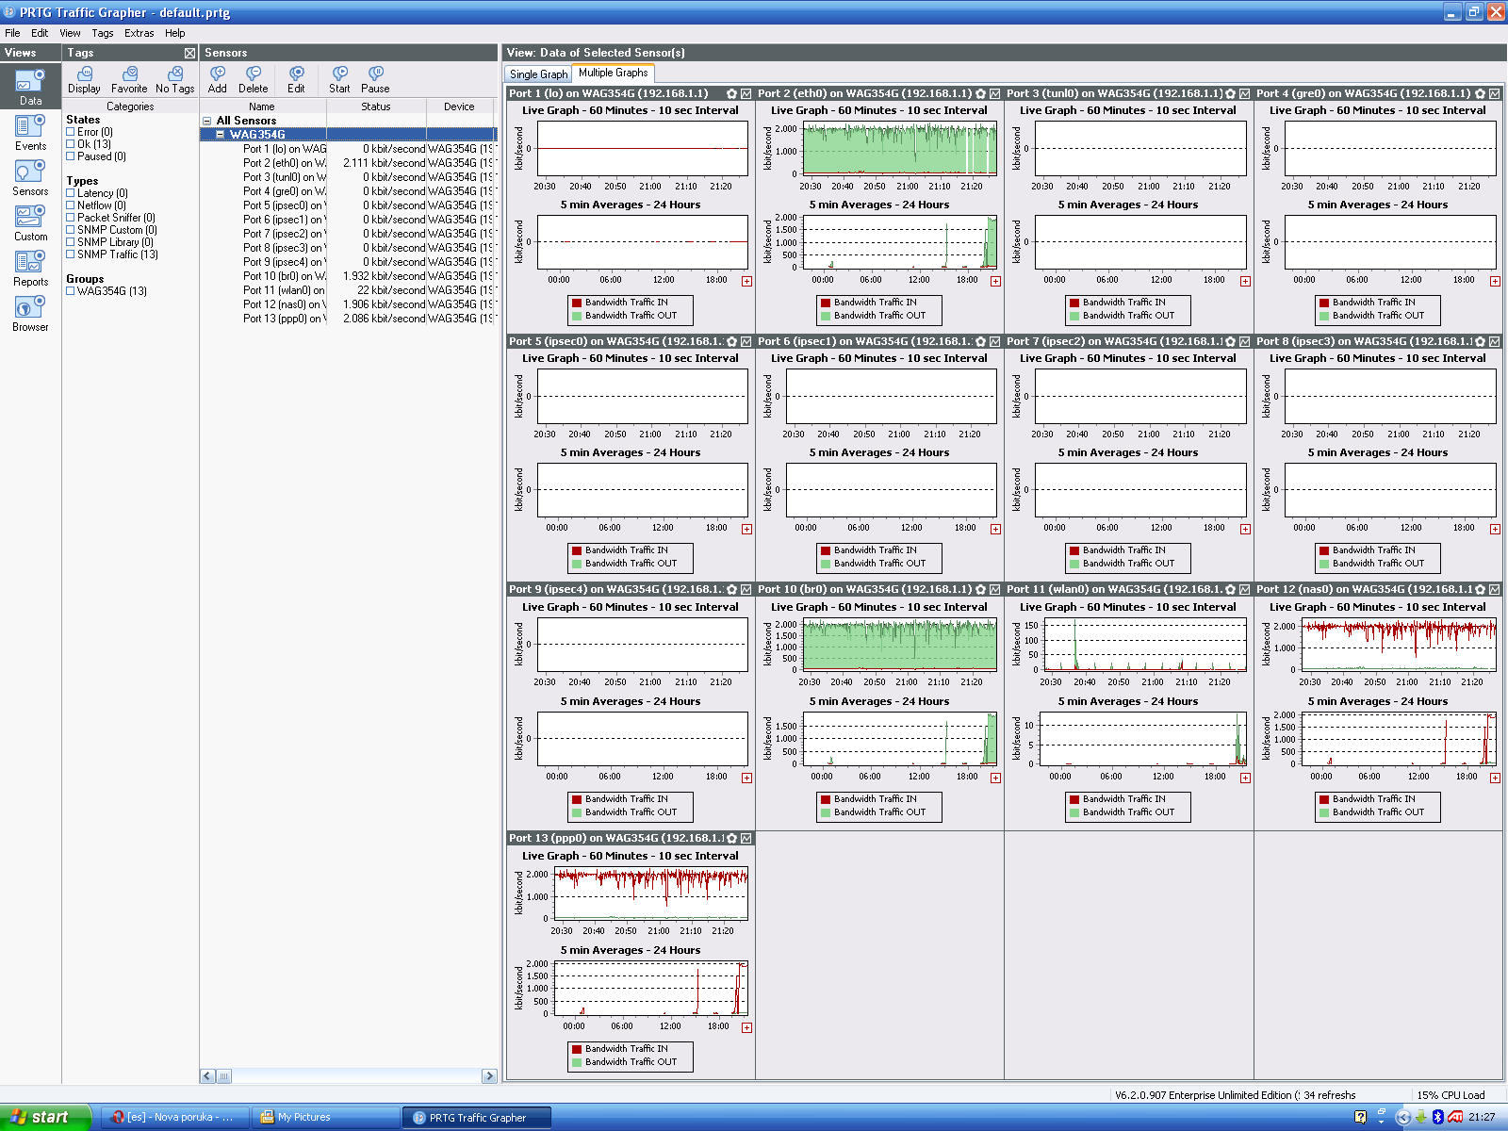Open the Help menu
The height and width of the screenshot is (1131, 1508).
[175, 33]
